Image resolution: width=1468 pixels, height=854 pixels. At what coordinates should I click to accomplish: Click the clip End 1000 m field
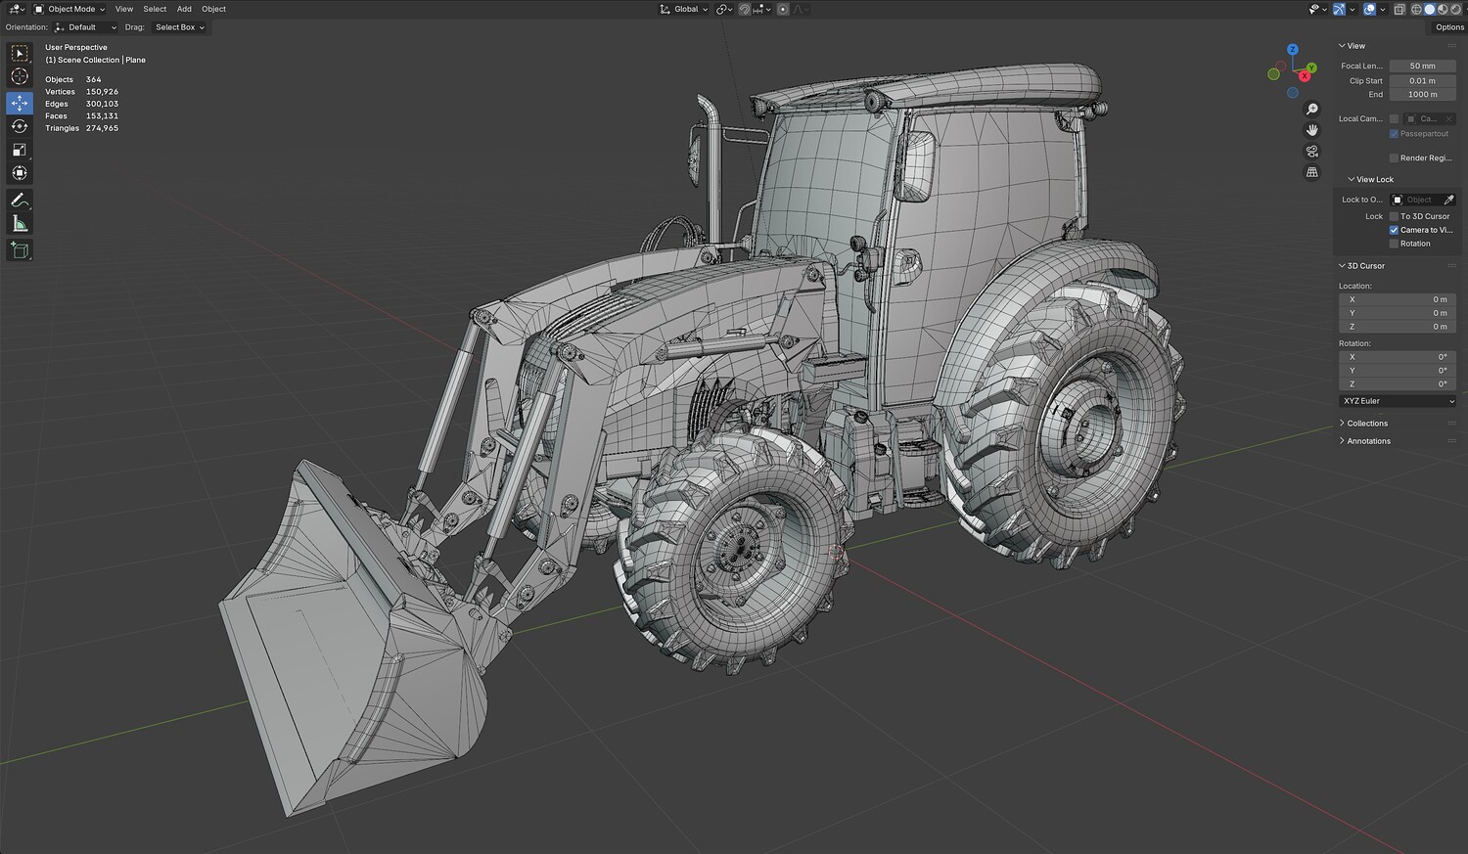1423,95
